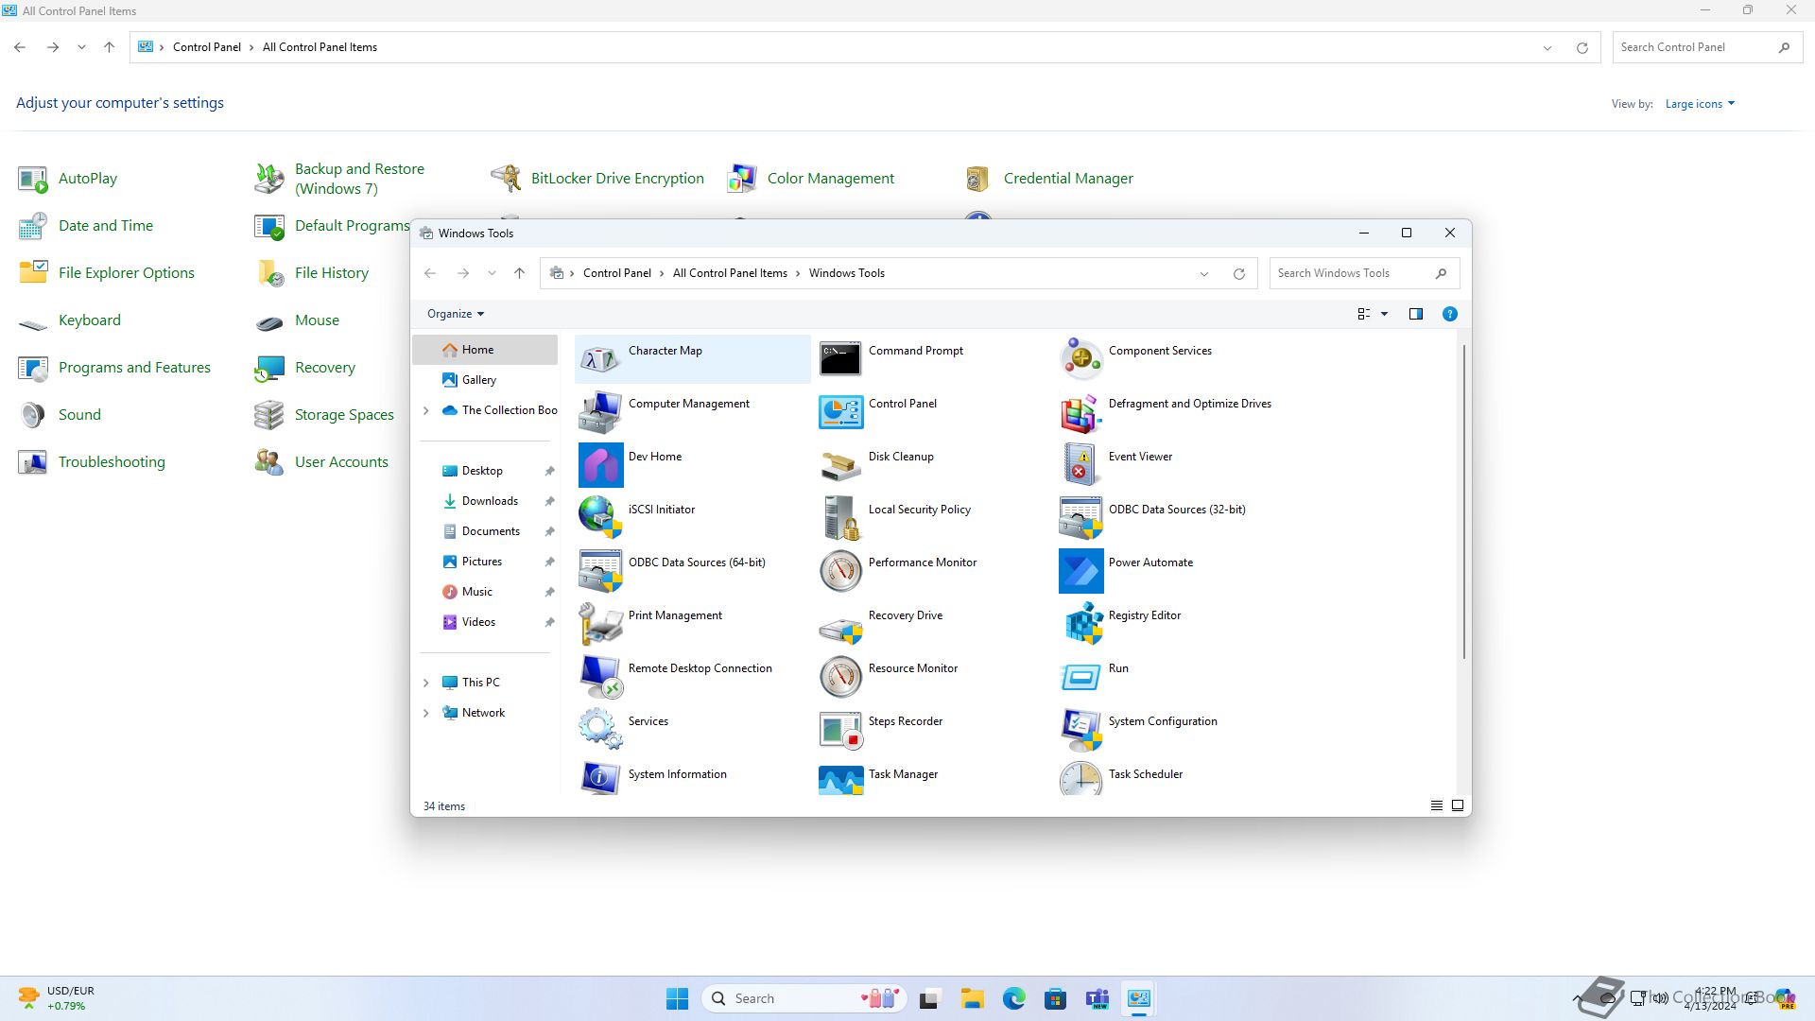Viewport: 1815px width, 1021px height.
Task: Open the Print Management icon
Action: point(600,624)
